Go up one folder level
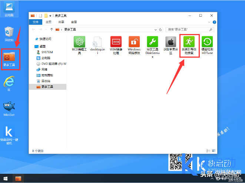This screenshot has height=183, width=245. click(x=52, y=30)
